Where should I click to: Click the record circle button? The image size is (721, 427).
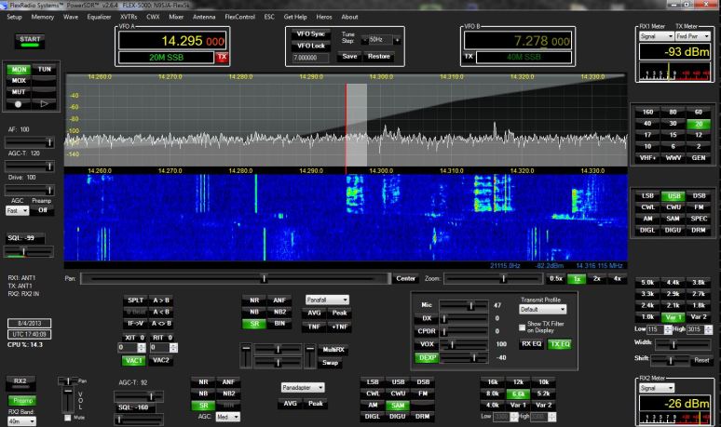point(18,104)
